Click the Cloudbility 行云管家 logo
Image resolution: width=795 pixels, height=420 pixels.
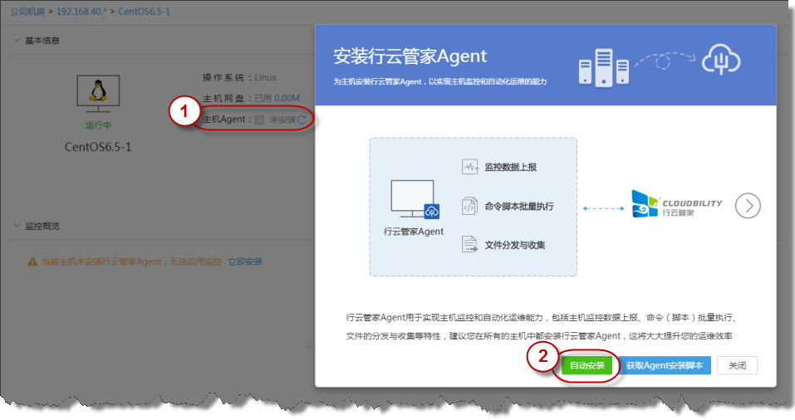(677, 204)
